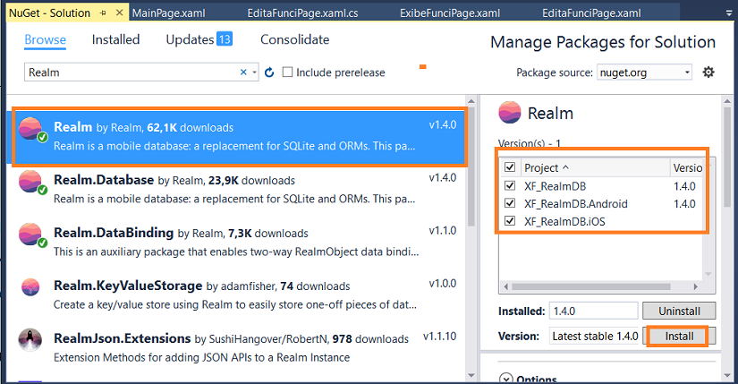Open NuGet settings gear icon
738x384 pixels.
[x=708, y=73]
